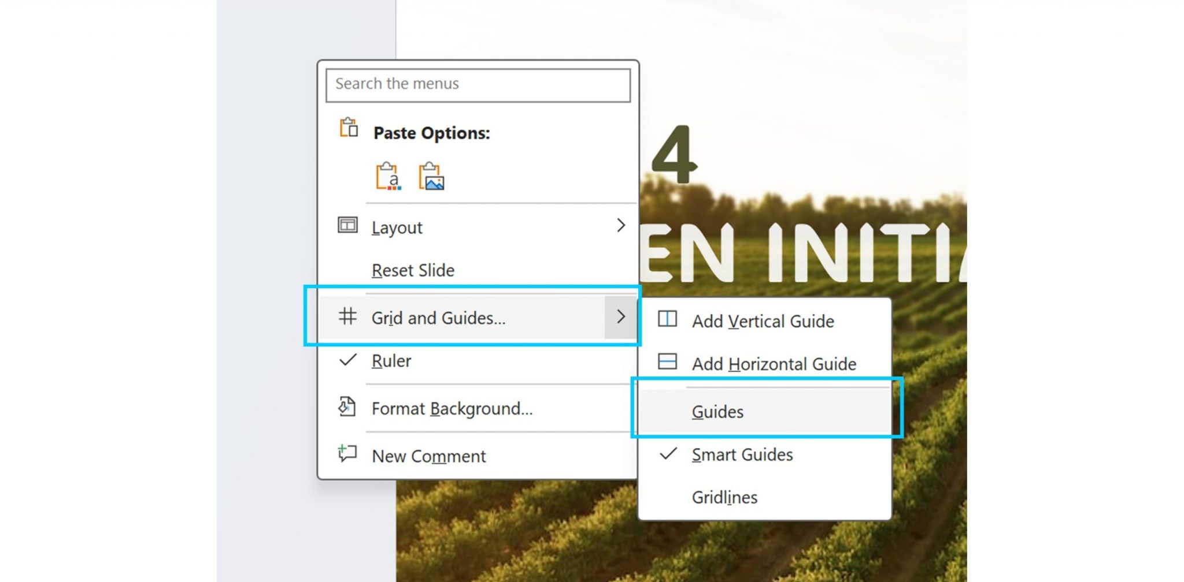Viewport: 1184px width, 582px height.
Task: Open Format Background… menu entry
Action: coord(452,409)
